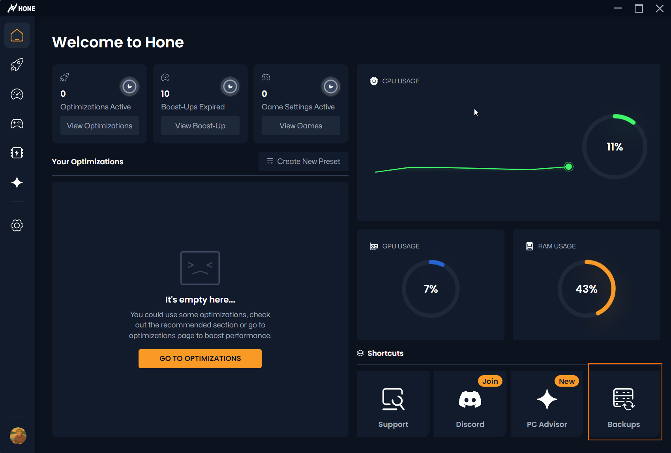Screen dimensions: 671x453
Task: Open the Home page in sidebar
Action: [x=17, y=35]
